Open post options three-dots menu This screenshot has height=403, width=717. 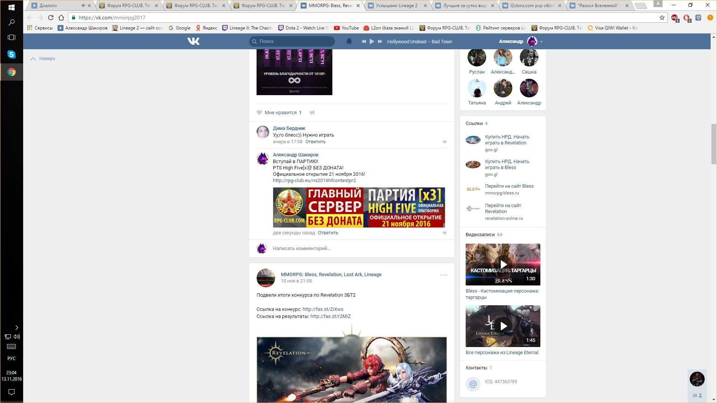(443, 275)
